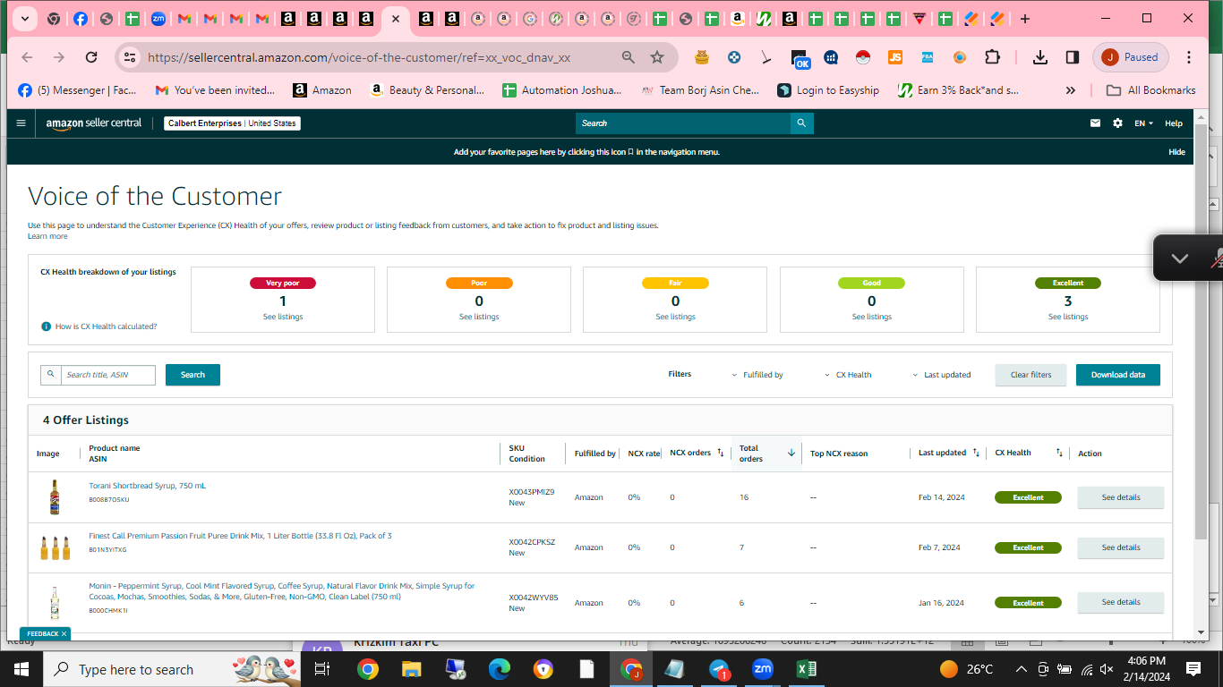Go back to the previous page

[x=27, y=57]
